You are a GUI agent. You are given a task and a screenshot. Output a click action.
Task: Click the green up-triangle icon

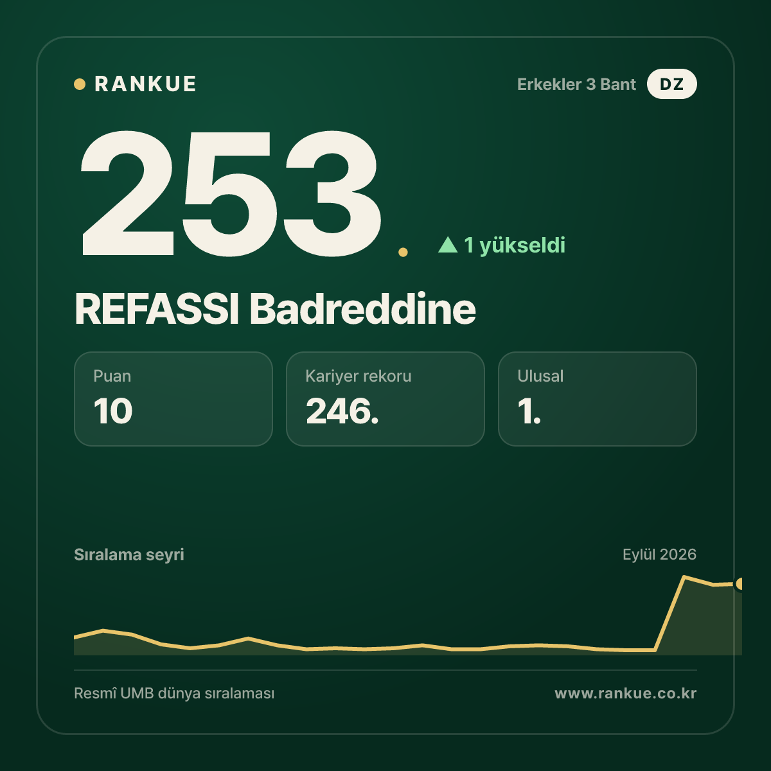tap(448, 245)
